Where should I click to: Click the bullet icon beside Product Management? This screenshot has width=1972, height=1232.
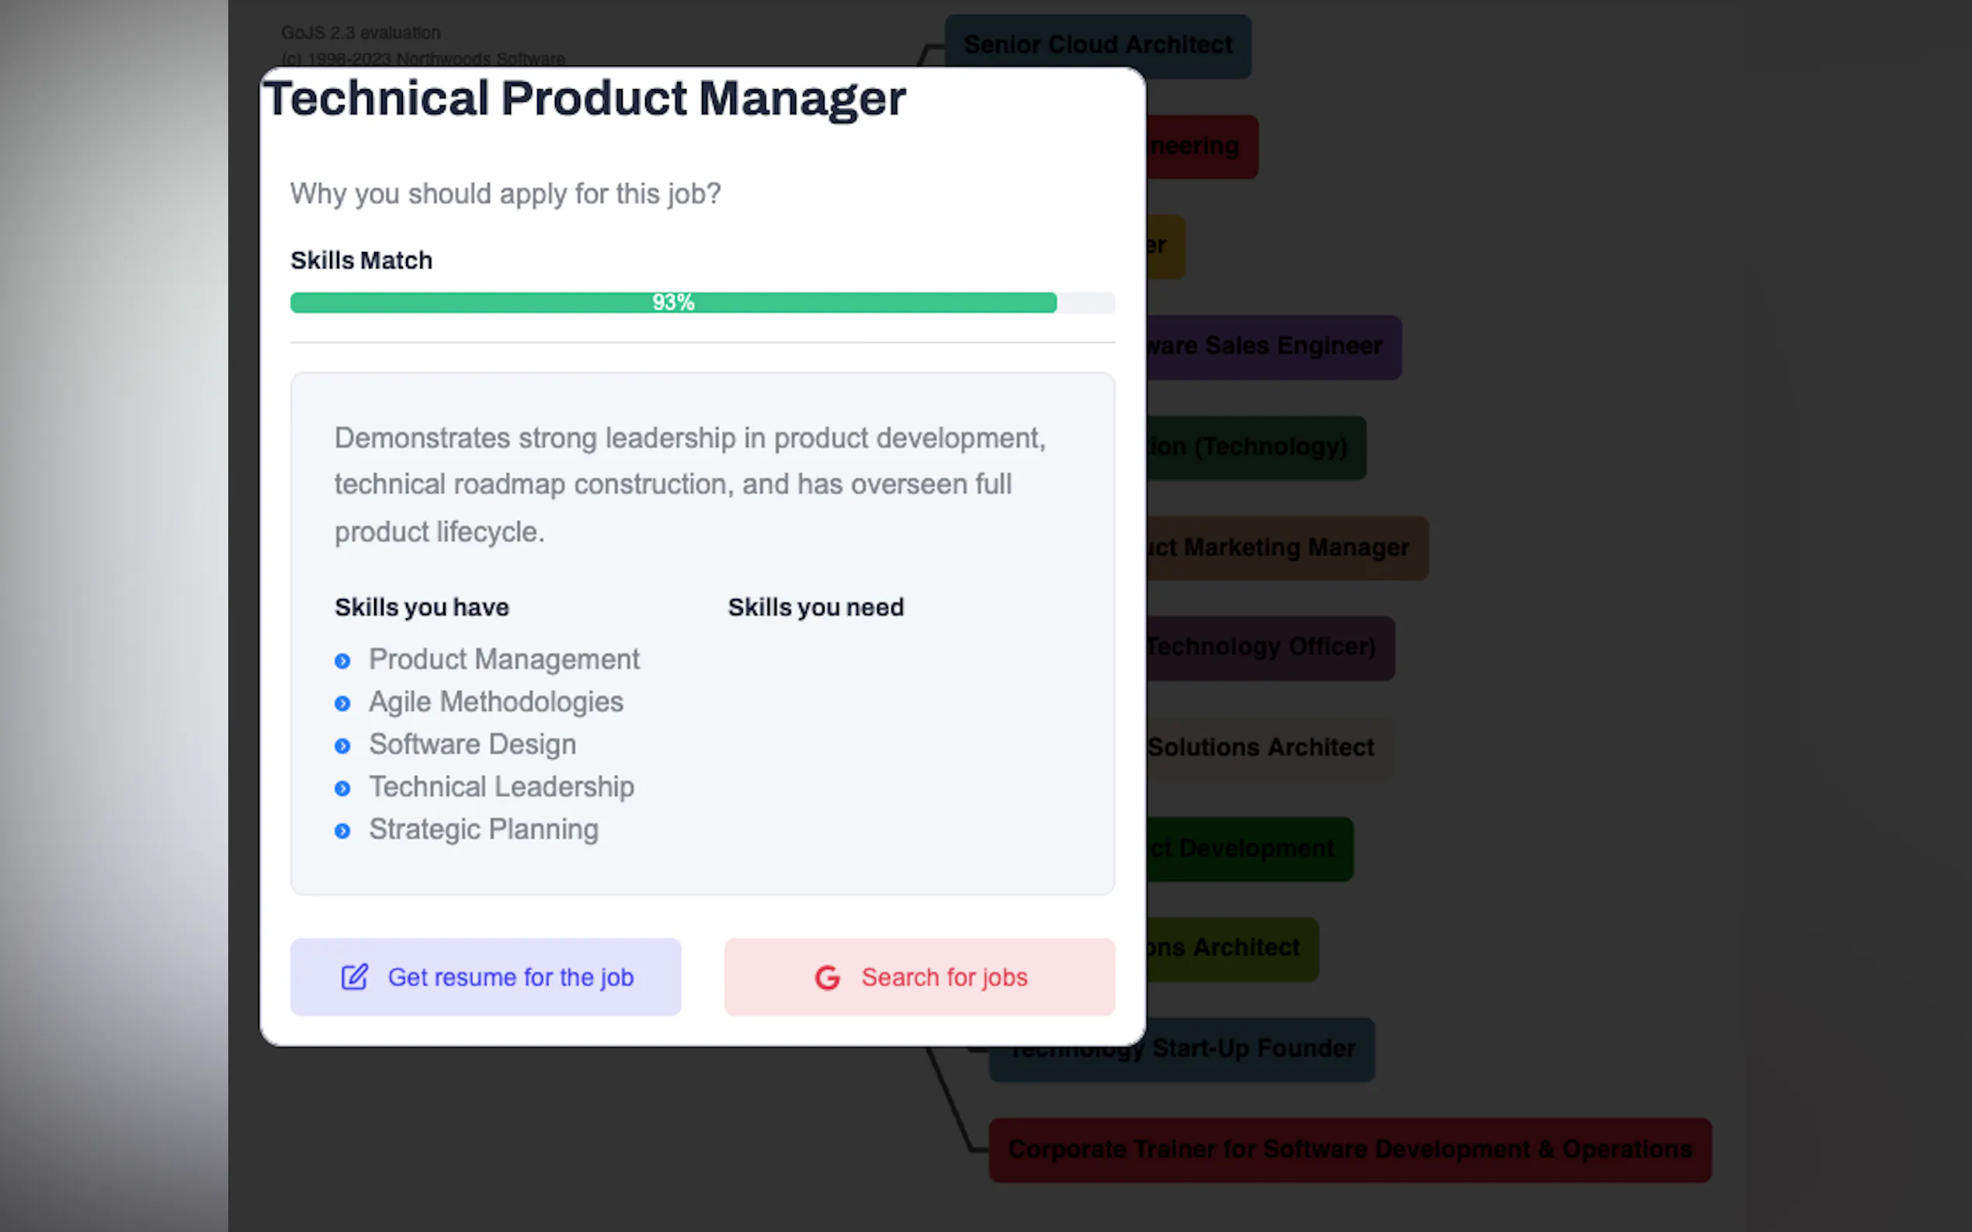tap(342, 661)
